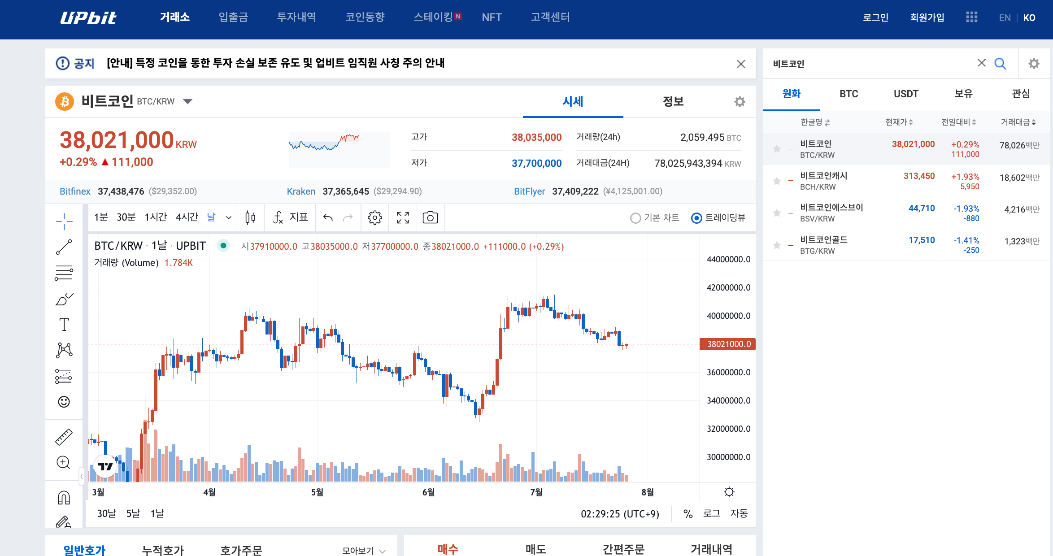The height and width of the screenshot is (556, 1053).
Task: Select the 기본 차트 radio option
Action: click(655, 218)
